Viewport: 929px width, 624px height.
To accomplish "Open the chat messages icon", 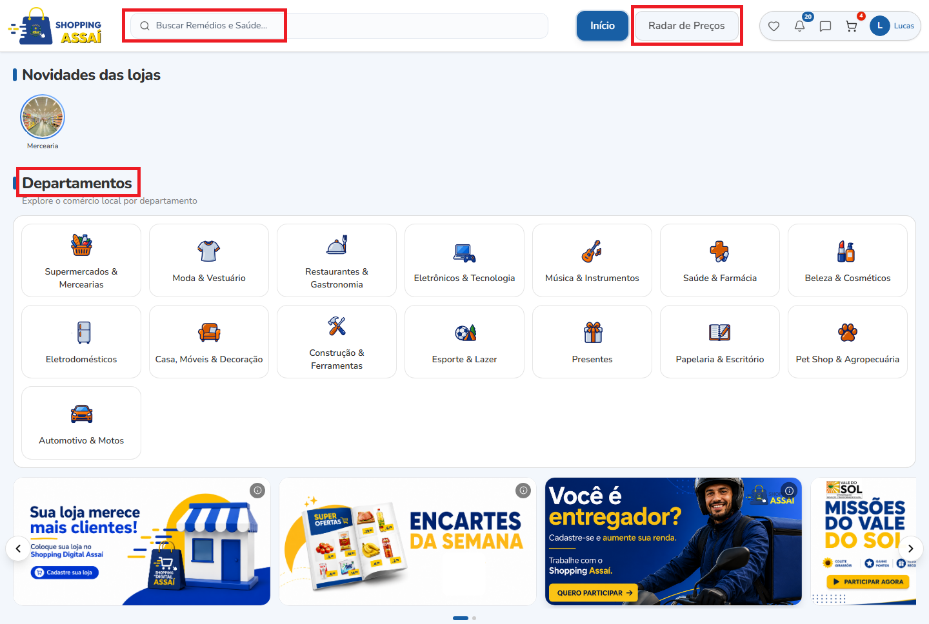I will coord(825,26).
